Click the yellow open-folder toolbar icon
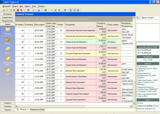The height and width of the screenshot is (114, 160). (x=7, y=10)
